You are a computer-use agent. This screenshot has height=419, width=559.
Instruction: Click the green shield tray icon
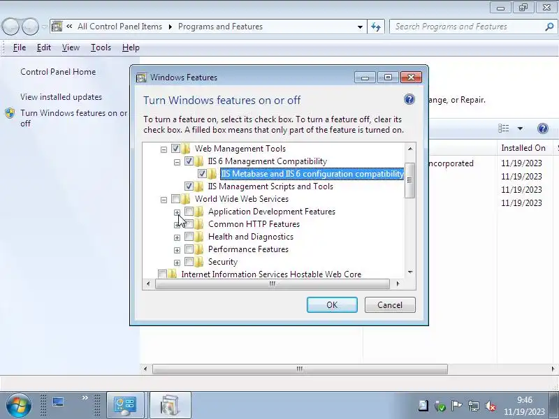(440, 406)
